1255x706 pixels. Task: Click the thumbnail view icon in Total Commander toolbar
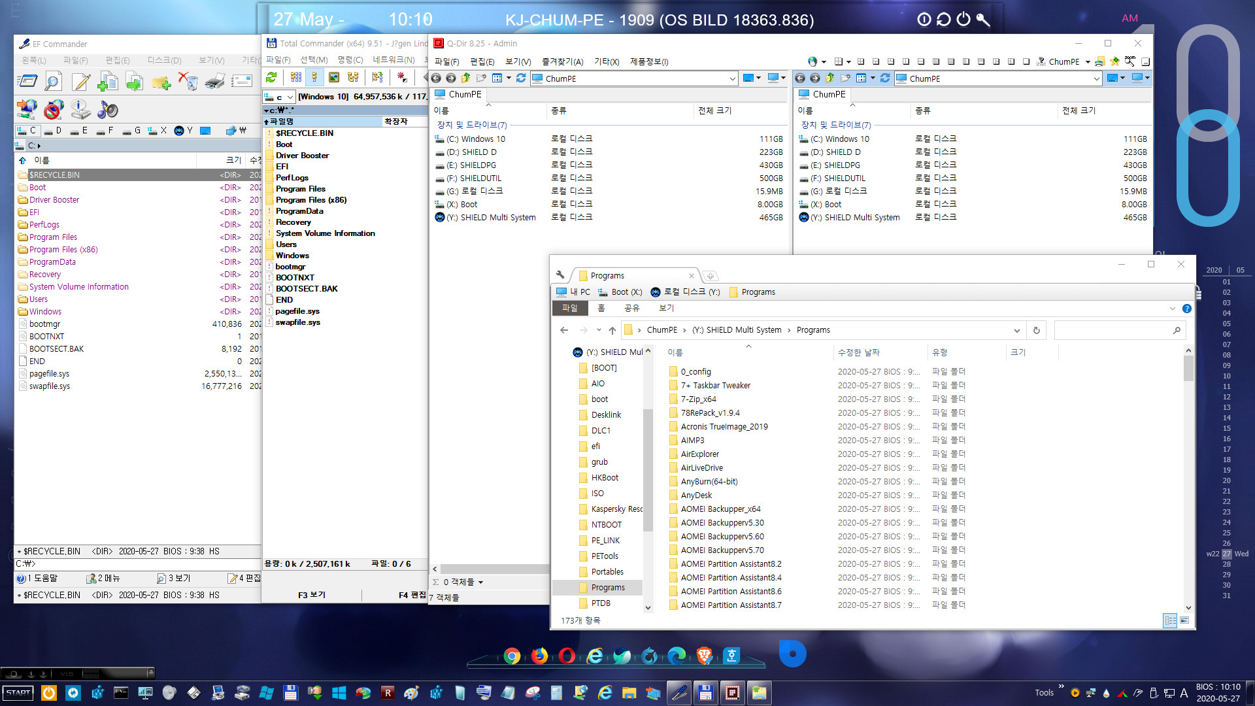click(334, 78)
